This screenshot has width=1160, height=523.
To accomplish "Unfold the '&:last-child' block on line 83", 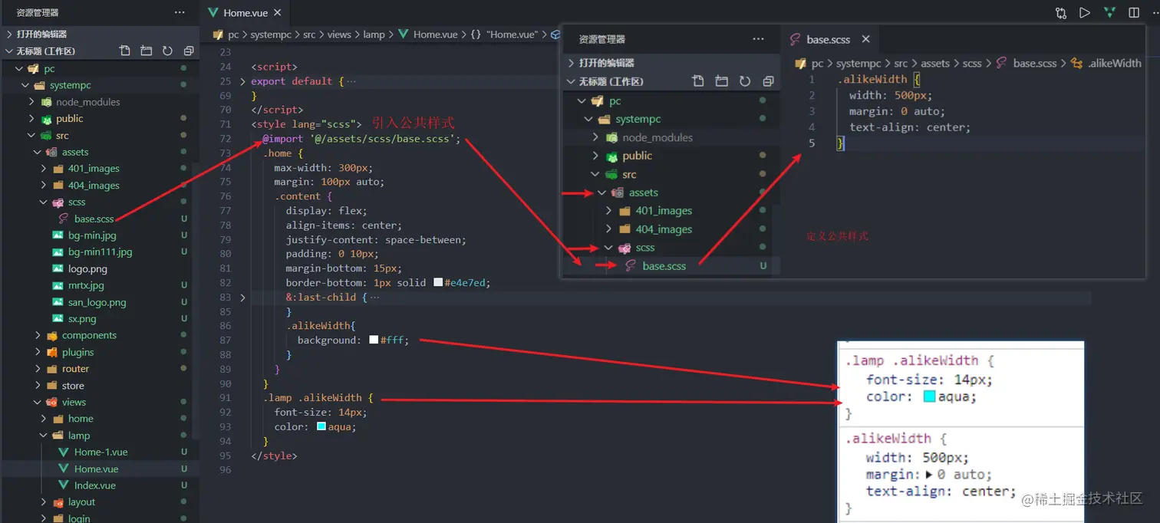I will pyautogui.click(x=243, y=298).
